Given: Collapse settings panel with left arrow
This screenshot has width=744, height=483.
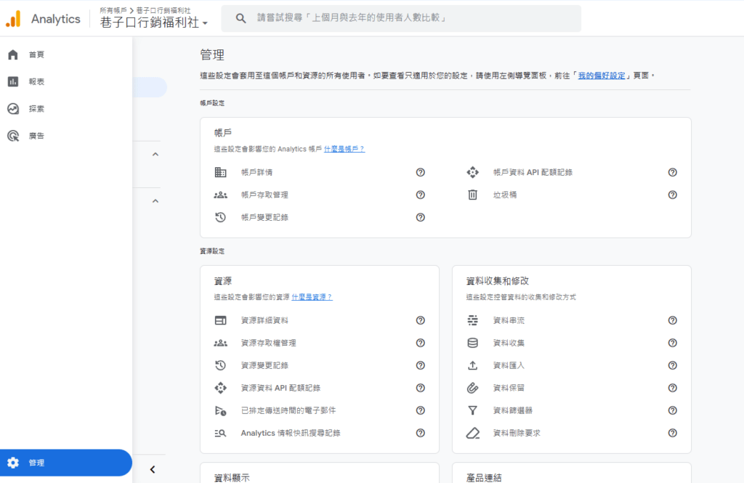Looking at the screenshot, I should (x=153, y=469).
